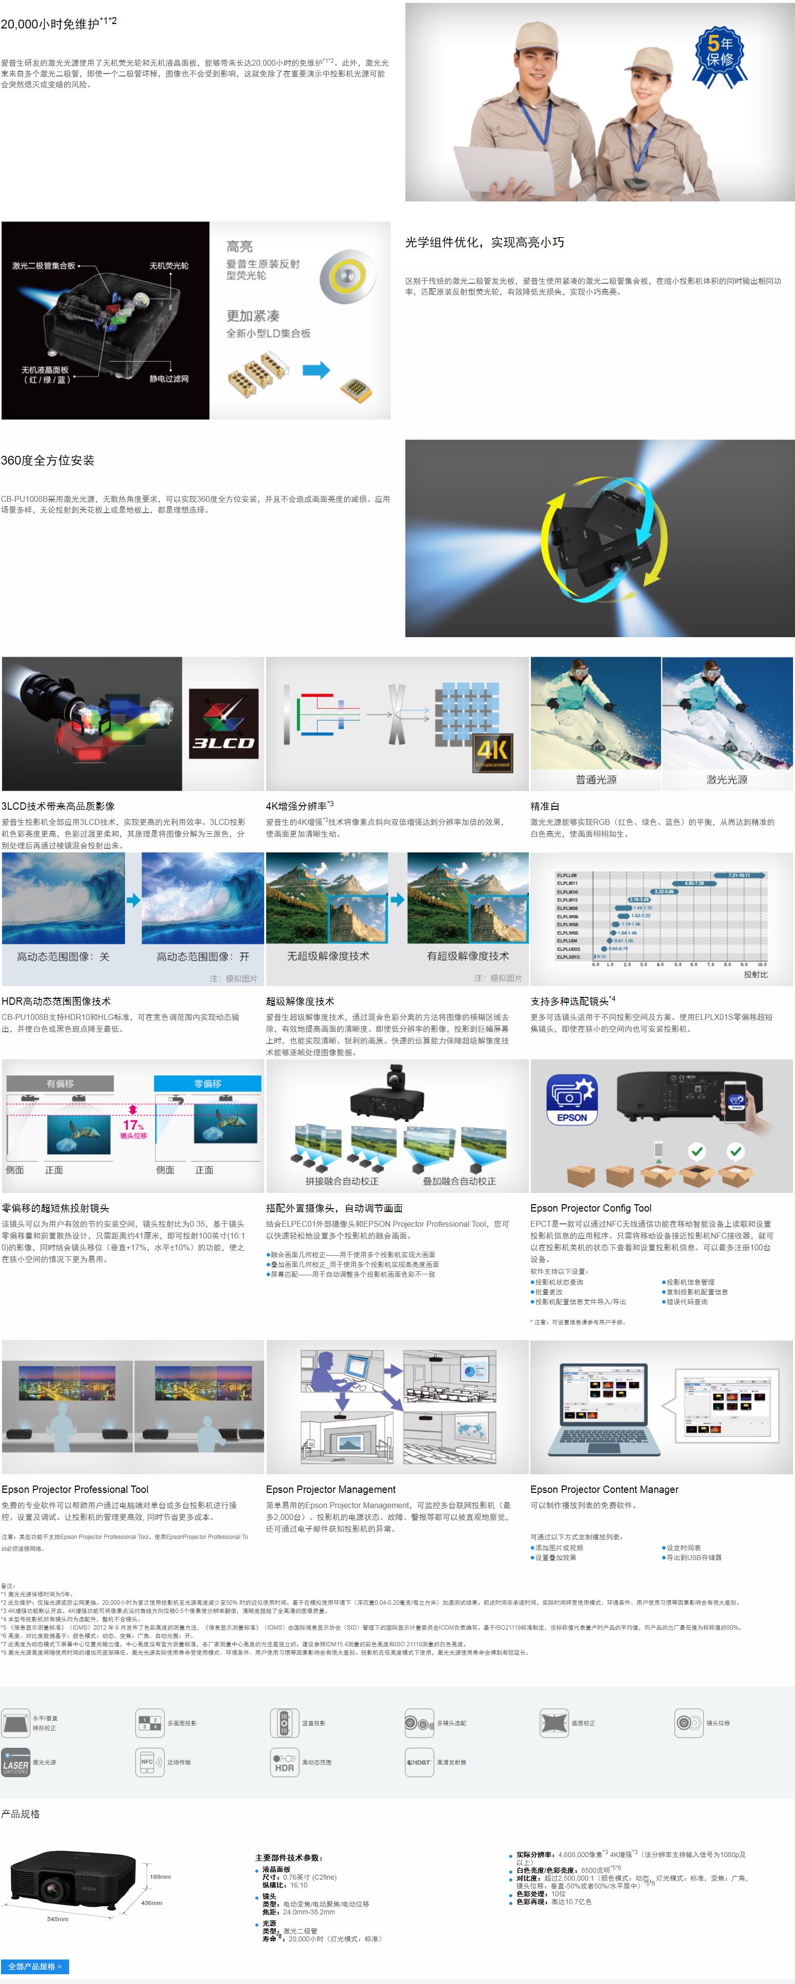The image size is (795, 1984).
Task: Click the 超级解像度技术 heading
Action: [299, 1000]
